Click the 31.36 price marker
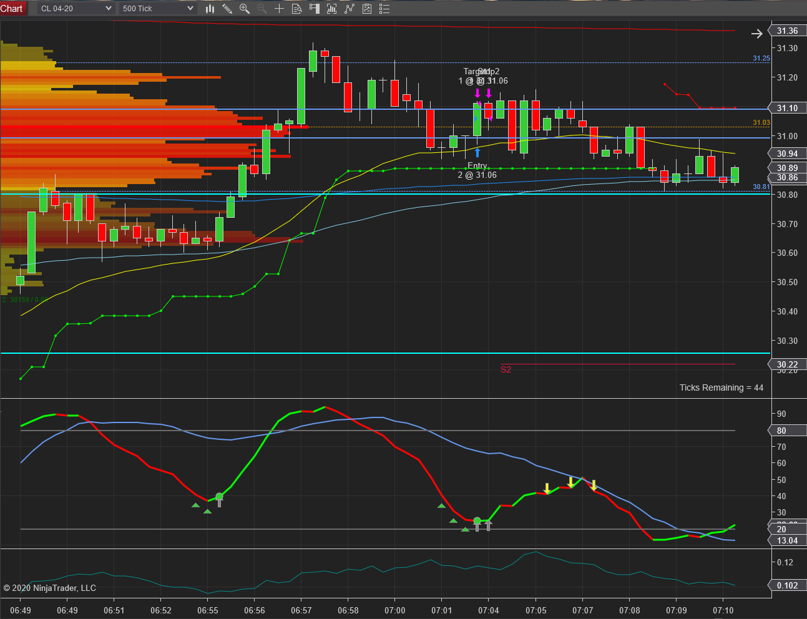The width and height of the screenshot is (807, 619). 787,31
